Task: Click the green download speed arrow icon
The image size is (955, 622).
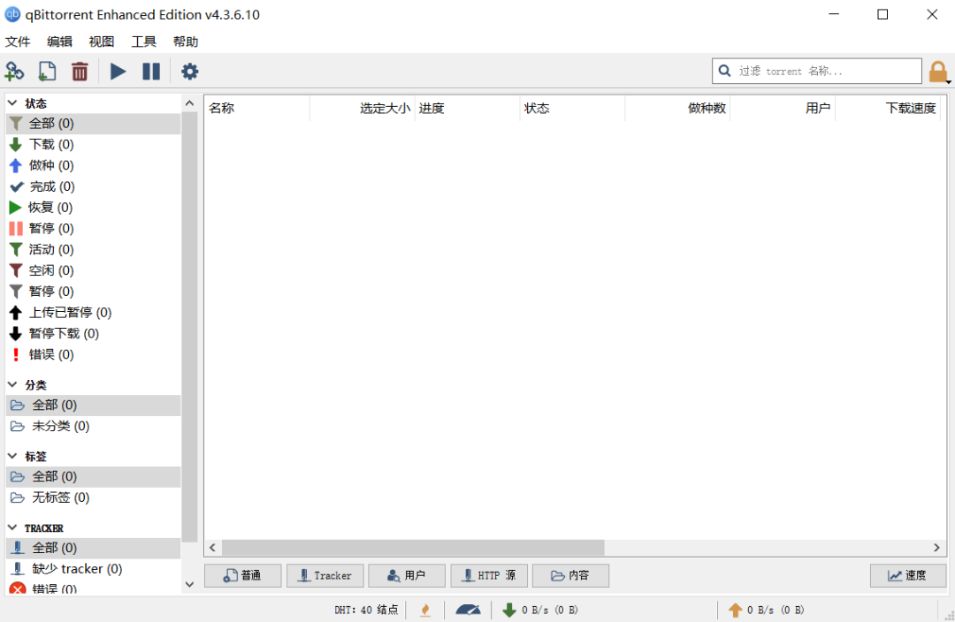Action: click(509, 610)
